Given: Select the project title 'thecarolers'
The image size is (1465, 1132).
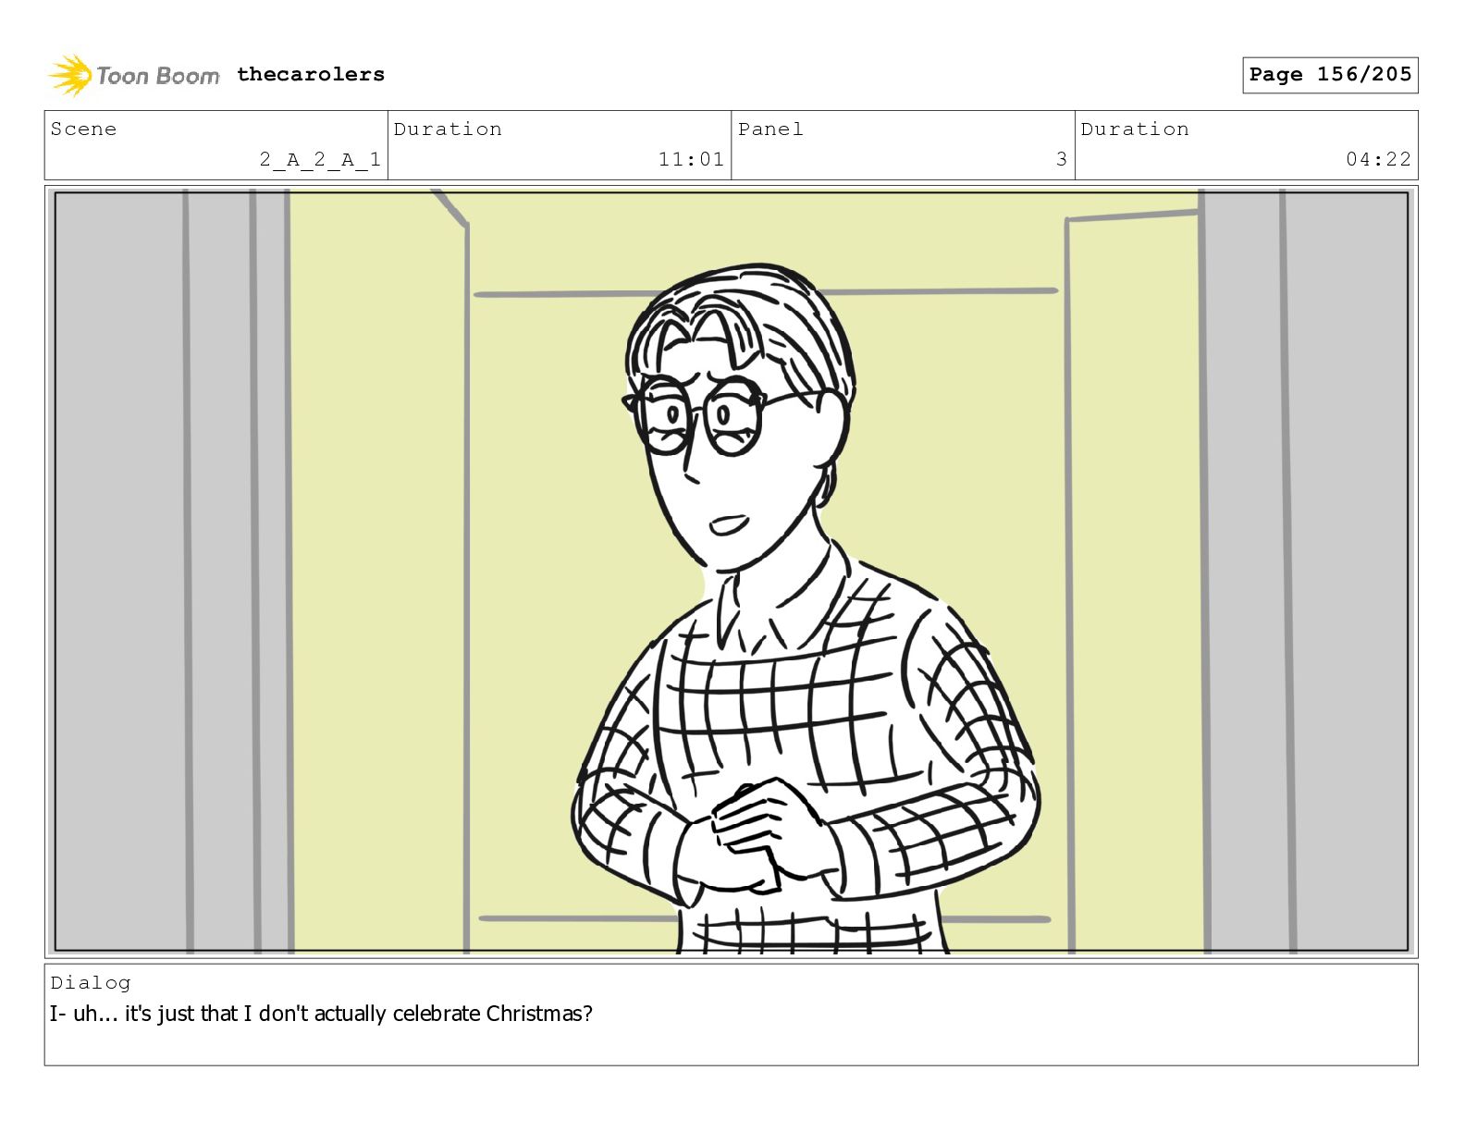Looking at the screenshot, I should pos(311,74).
